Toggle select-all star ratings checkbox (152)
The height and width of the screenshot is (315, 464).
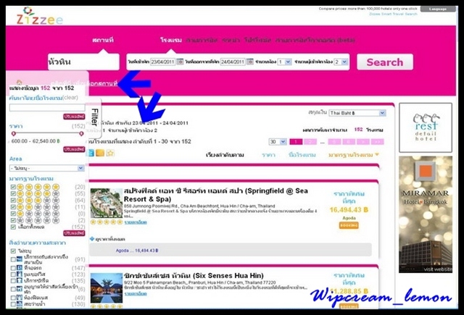tap(13, 227)
